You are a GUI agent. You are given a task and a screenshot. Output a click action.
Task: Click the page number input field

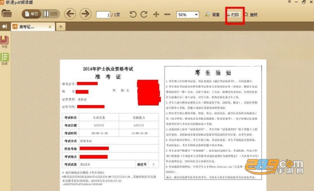103,15
